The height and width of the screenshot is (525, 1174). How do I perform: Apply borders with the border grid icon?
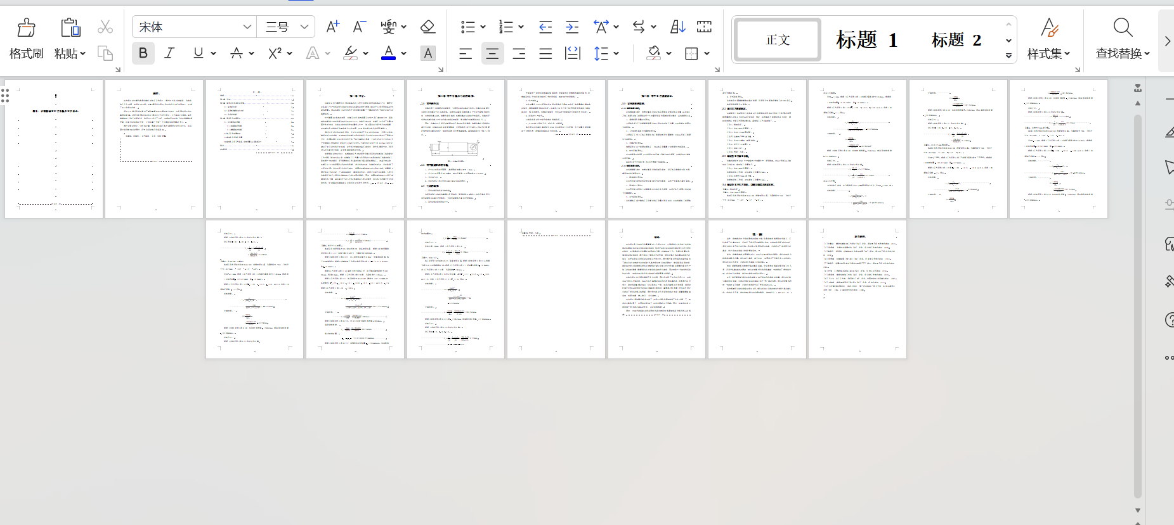point(691,54)
